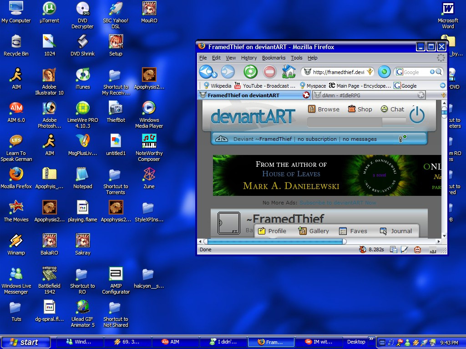This screenshot has width=466, height=349.
Task: Open the Tools menu
Action: click(296, 58)
